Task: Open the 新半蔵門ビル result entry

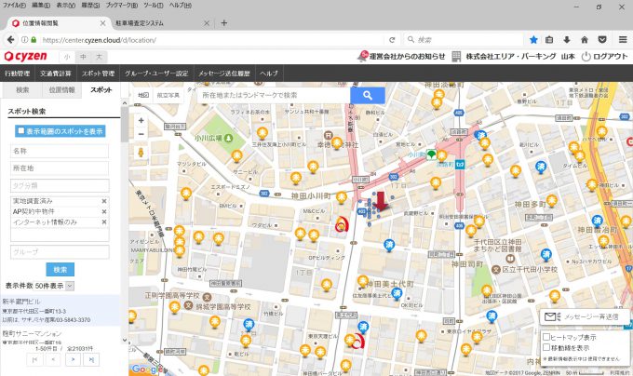Action: [x=61, y=310]
